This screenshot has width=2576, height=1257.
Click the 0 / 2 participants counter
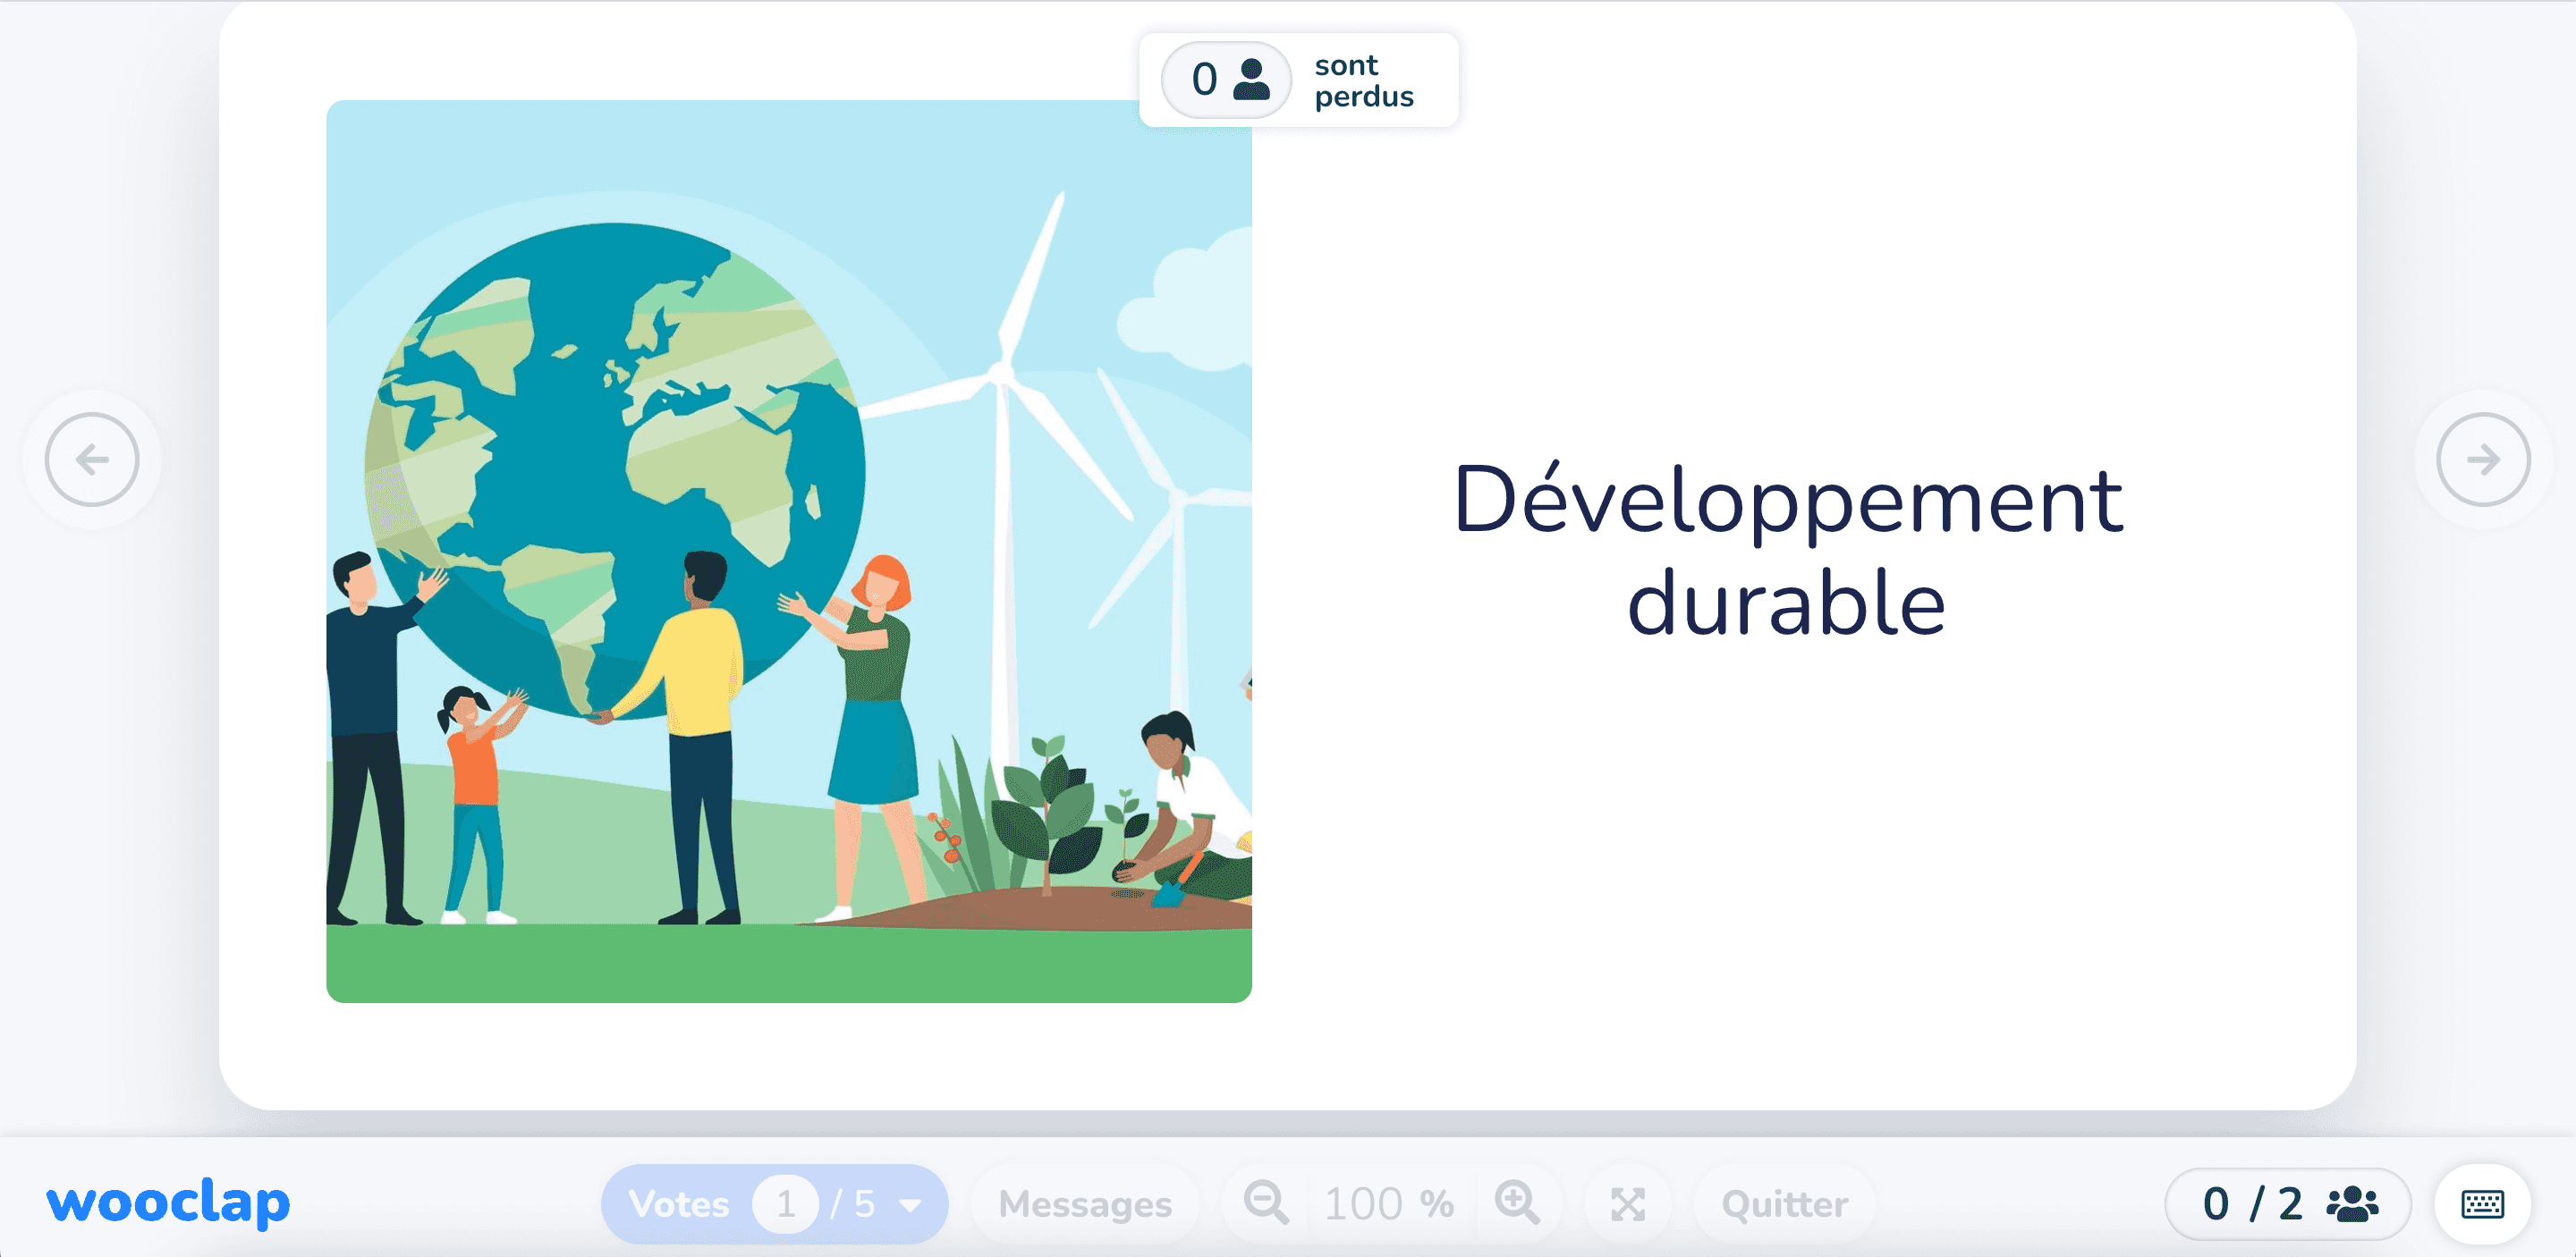(2287, 1204)
